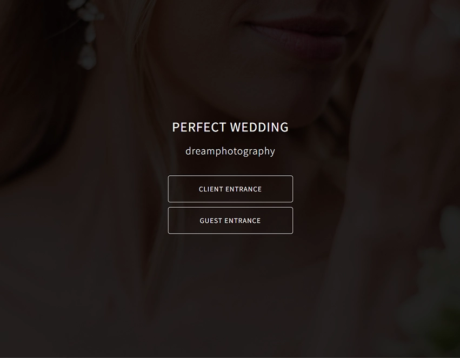Enter the gallery as a client
Image resolution: width=460 pixels, height=358 pixels.
pyautogui.click(x=230, y=189)
